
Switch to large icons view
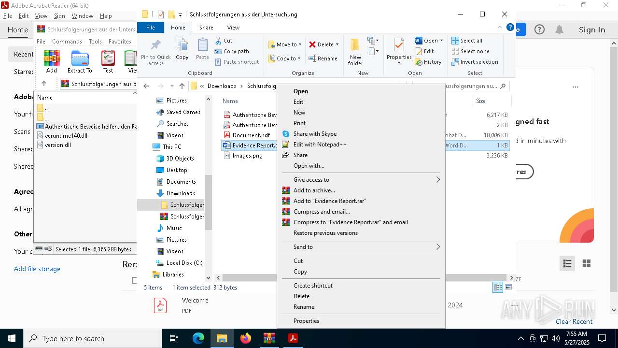(508, 288)
